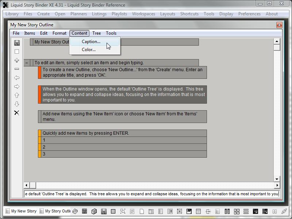Image resolution: width=292 pixels, height=219 pixels.
Task: Select the 'Add new items using' outline item
Action: 122,116
